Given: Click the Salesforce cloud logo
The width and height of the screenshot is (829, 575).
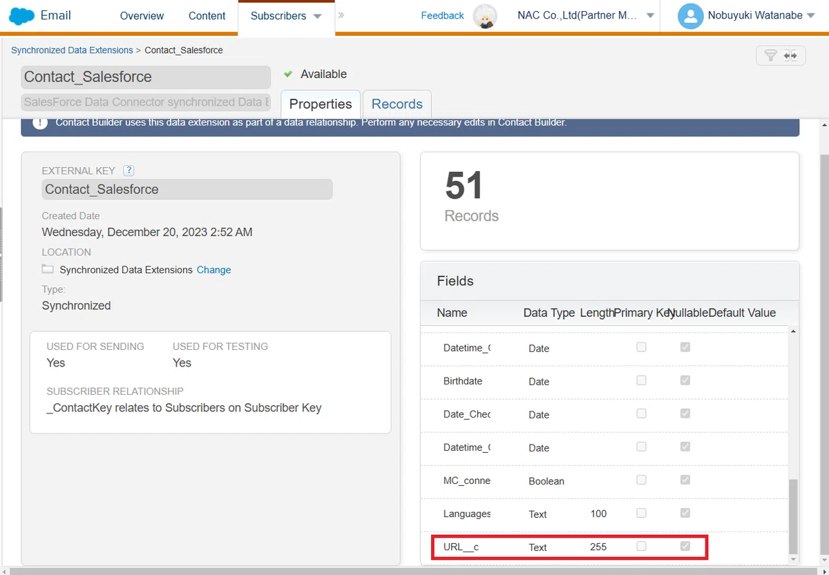Looking at the screenshot, I should point(21,16).
